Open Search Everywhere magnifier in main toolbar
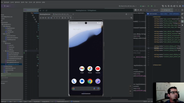Image resolution: width=184 pixels, height=103 pixels. click(177, 6)
